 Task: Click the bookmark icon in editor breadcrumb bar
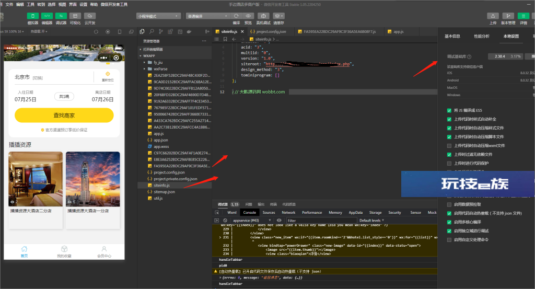coord(225,39)
